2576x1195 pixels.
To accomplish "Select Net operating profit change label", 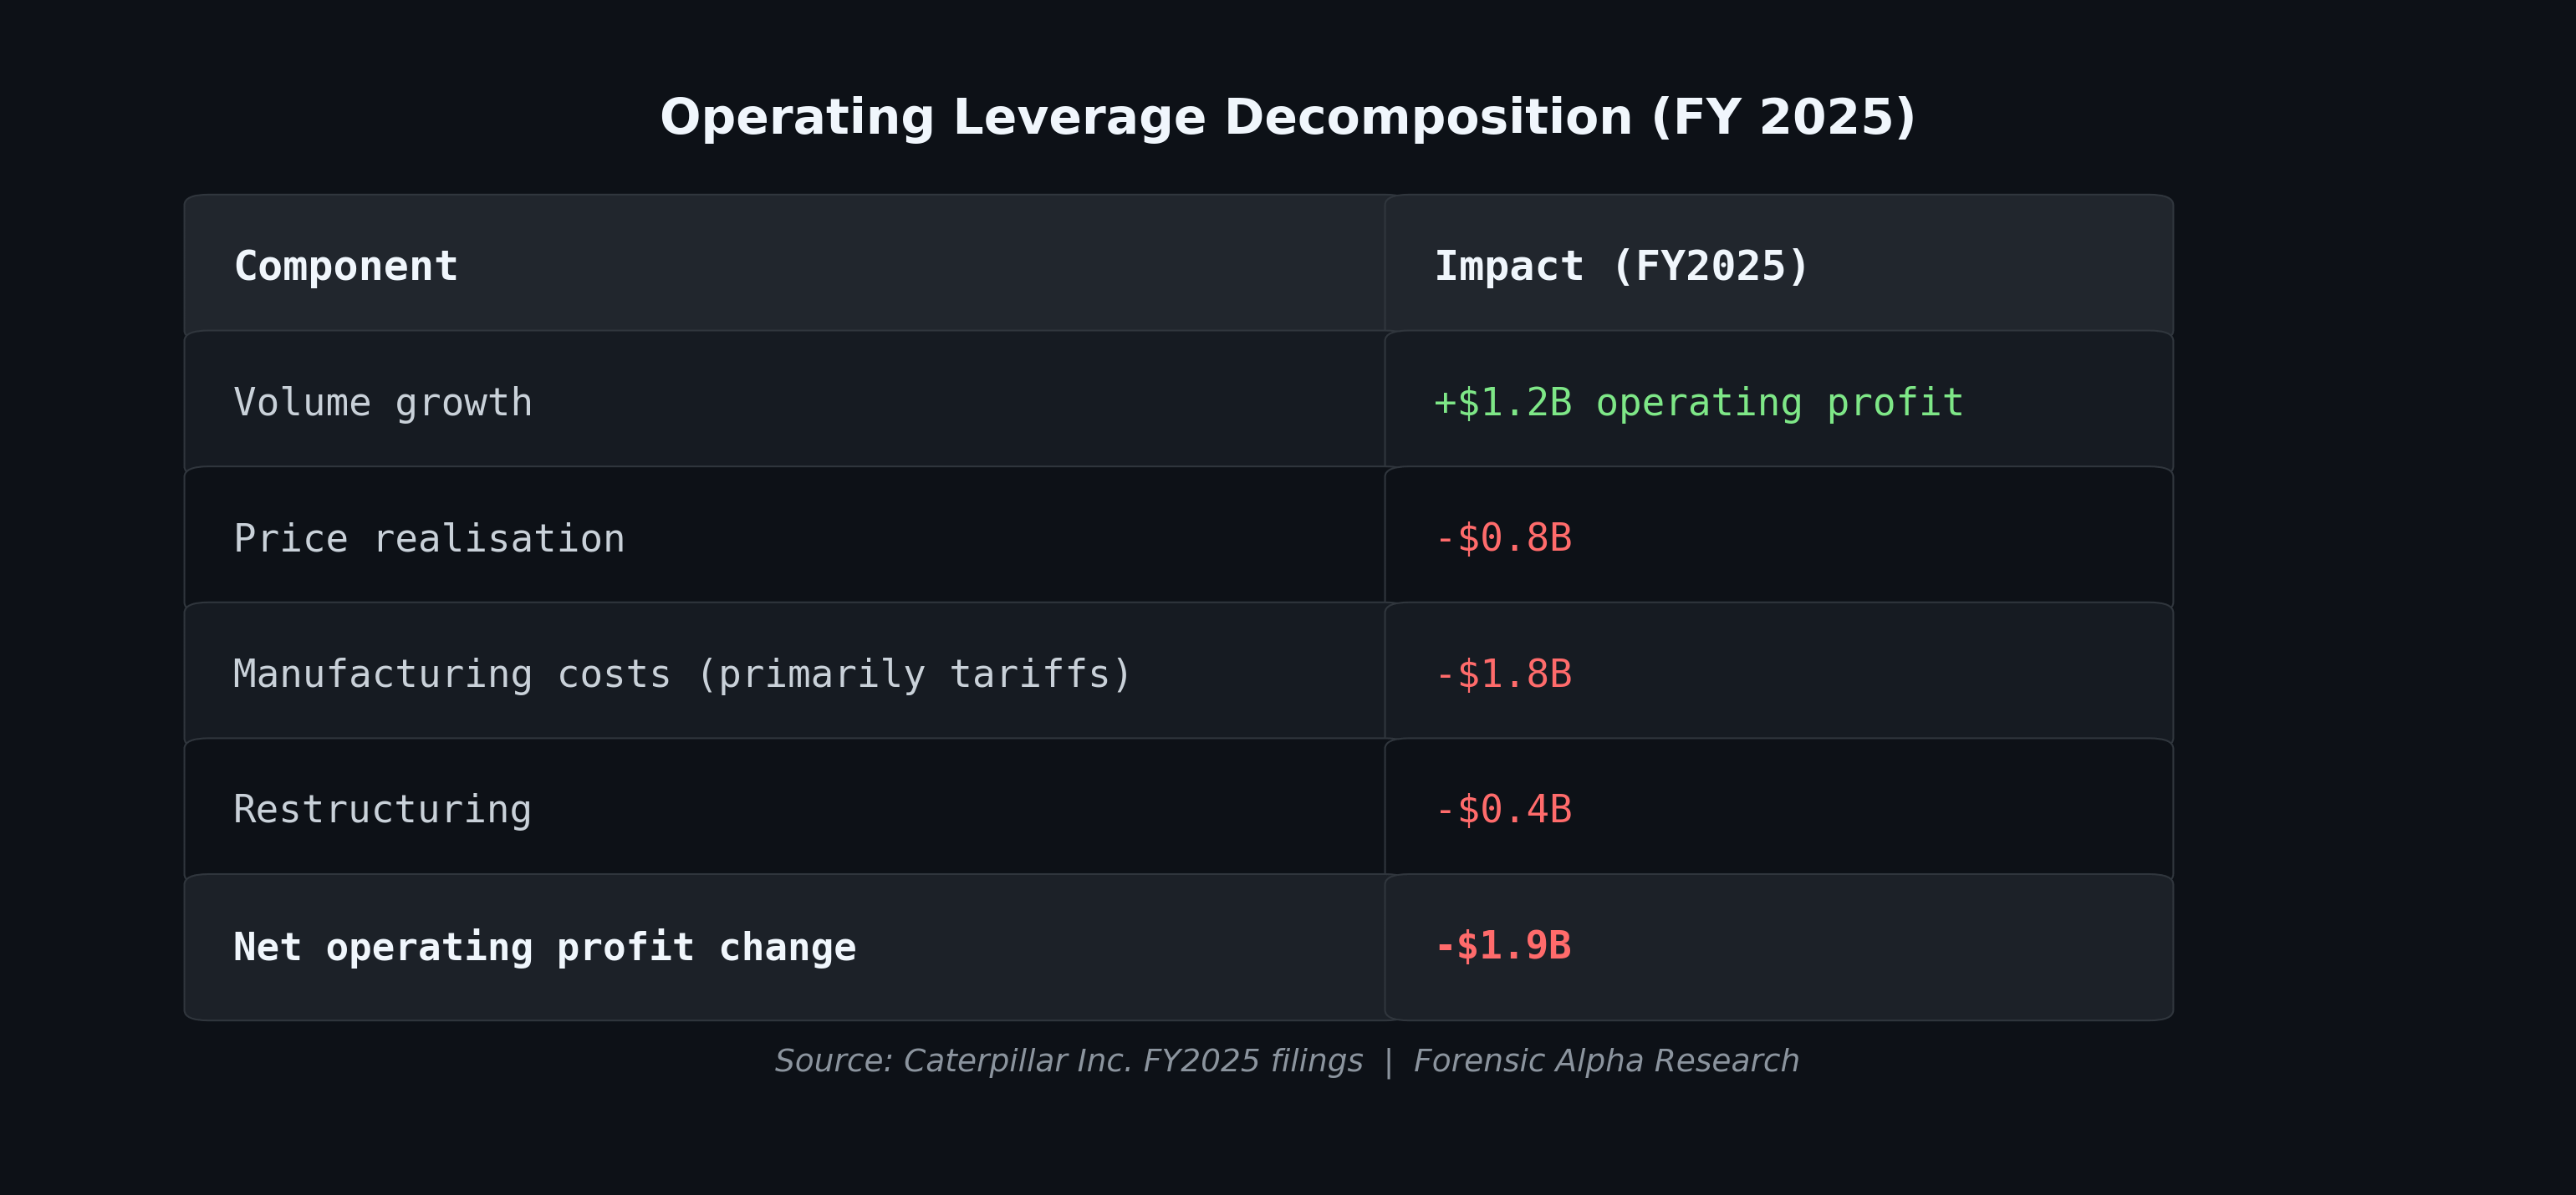I will (x=545, y=947).
